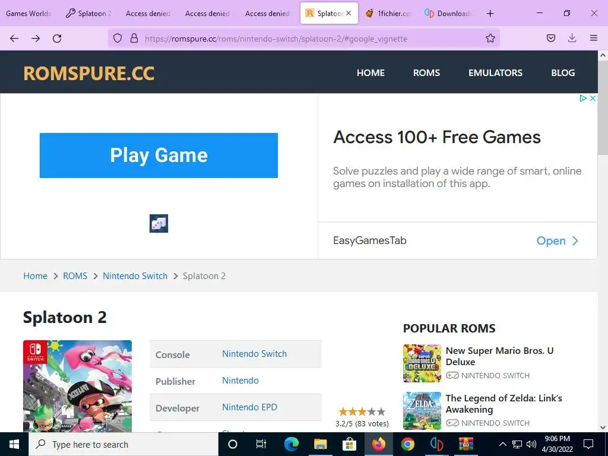
Task: Open a new browser tab
Action: coord(490,14)
